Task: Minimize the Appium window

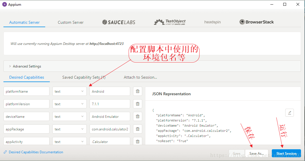Action: pyautogui.click(x=272, y=4)
